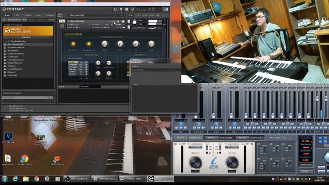The width and height of the screenshot is (329, 185).
Task: Toggle load button for the Sustain articulation
Action: tap(86, 62)
